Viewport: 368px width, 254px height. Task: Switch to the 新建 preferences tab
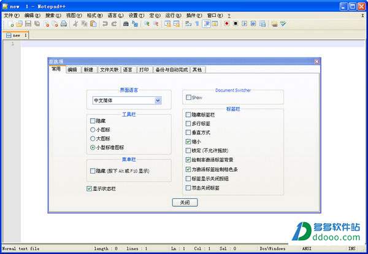(x=88, y=70)
